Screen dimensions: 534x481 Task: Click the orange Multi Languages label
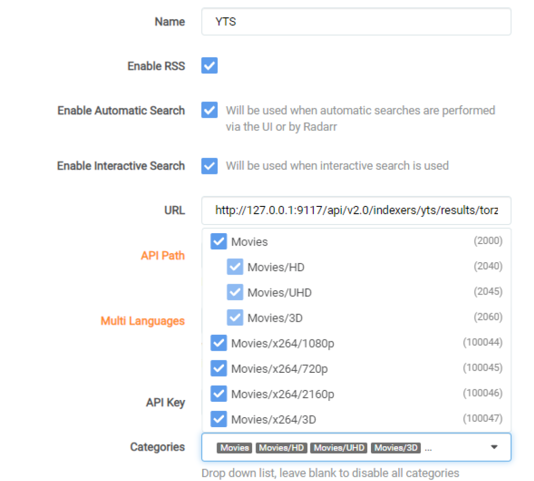[143, 321]
